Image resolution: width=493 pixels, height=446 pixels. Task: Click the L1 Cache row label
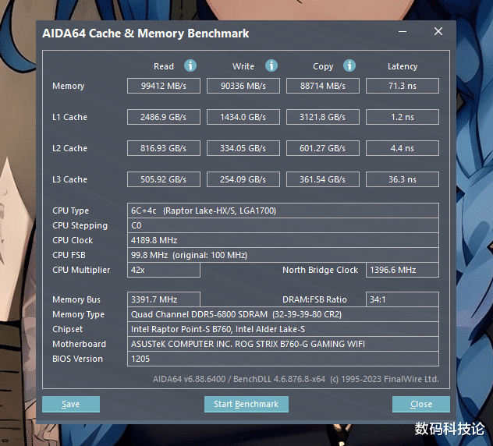point(69,117)
